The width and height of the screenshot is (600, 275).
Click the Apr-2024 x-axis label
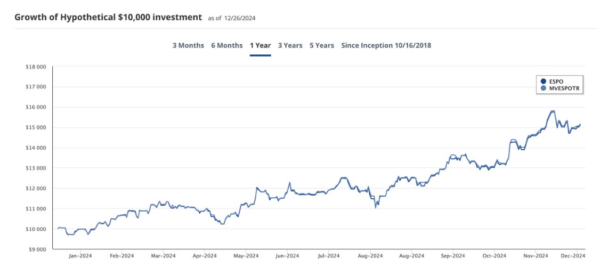[205, 256]
